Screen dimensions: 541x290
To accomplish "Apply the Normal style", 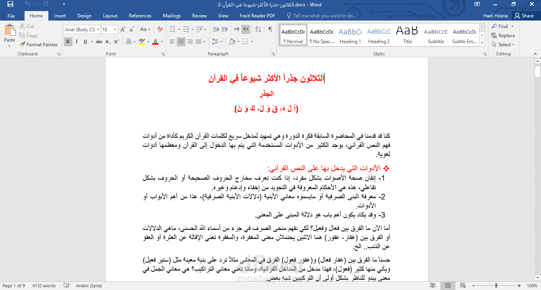I will click(x=293, y=35).
